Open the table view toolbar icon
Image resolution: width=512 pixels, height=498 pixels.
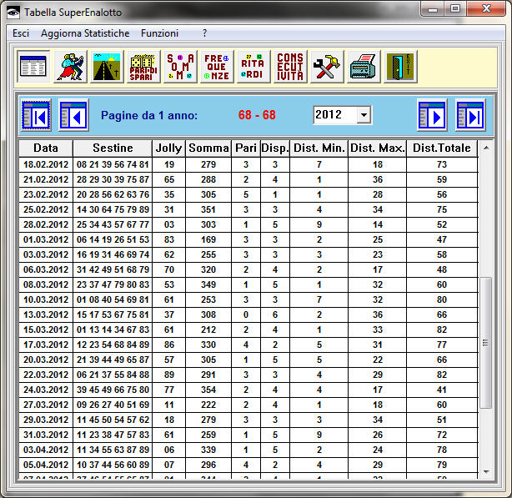[33, 67]
